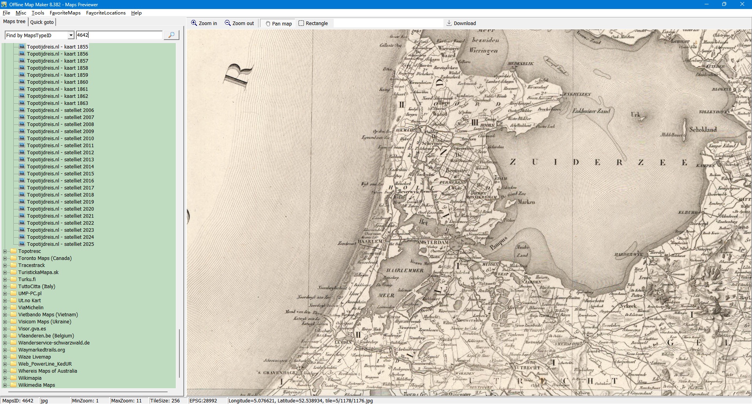Click the magnifier search button beside the ID field

171,35
